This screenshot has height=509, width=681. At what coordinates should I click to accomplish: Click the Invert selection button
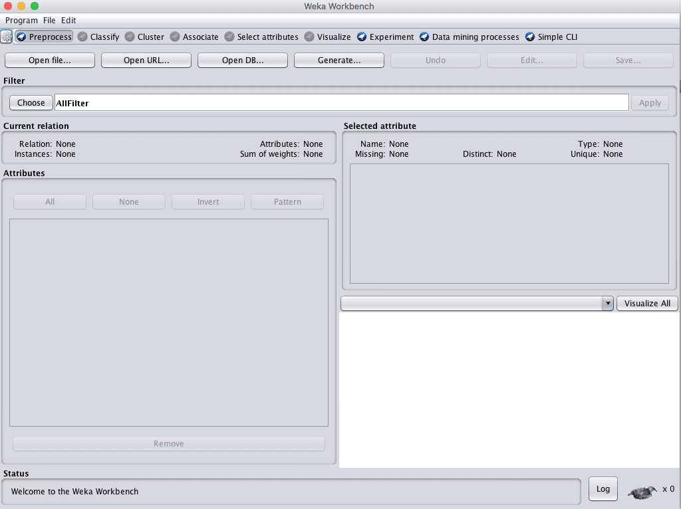coord(208,202)
